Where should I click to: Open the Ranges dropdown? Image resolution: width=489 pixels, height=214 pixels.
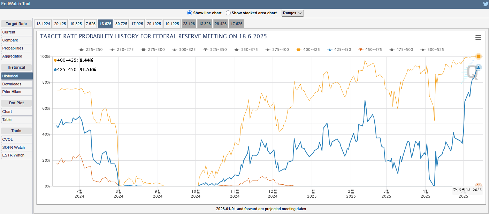click(293, 13)
